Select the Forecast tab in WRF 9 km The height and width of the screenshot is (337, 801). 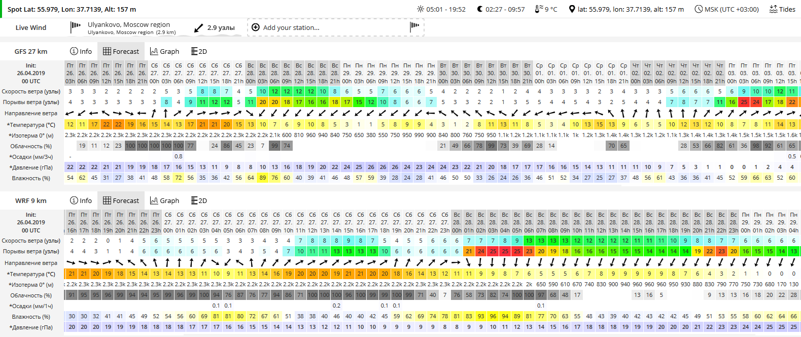(x=121, y=200)
